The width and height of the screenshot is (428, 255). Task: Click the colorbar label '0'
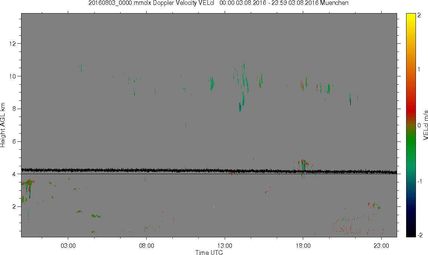point(419,126)
